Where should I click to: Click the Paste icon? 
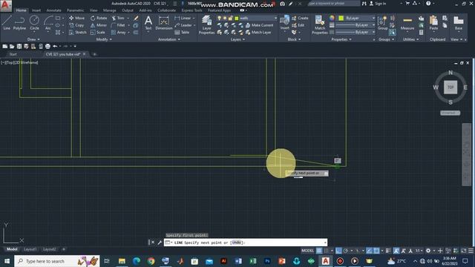pyautogui.click(x=433, y=23)
